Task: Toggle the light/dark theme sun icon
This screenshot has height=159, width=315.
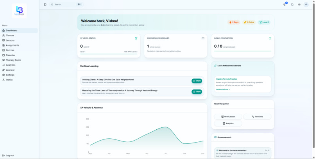Action: [x=299, y=4]
